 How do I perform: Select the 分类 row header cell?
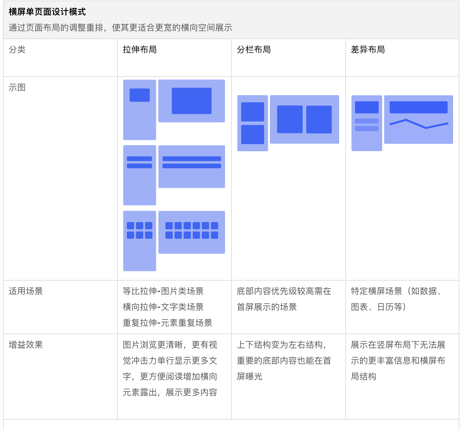[60, 58]
